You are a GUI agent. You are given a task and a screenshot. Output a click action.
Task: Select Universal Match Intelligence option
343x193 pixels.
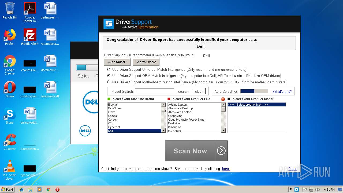pos(109,69)
